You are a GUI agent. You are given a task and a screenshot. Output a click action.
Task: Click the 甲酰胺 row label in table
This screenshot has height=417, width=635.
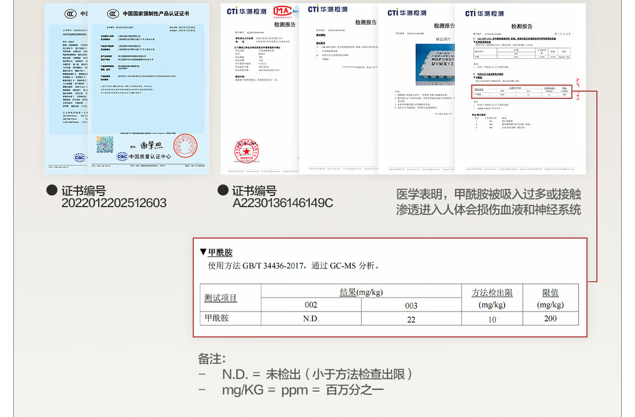216,318
